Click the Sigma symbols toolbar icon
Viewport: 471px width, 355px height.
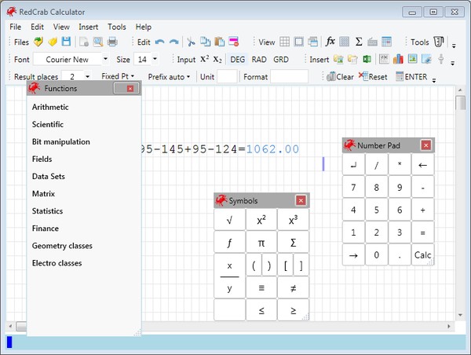pos(359,42)
